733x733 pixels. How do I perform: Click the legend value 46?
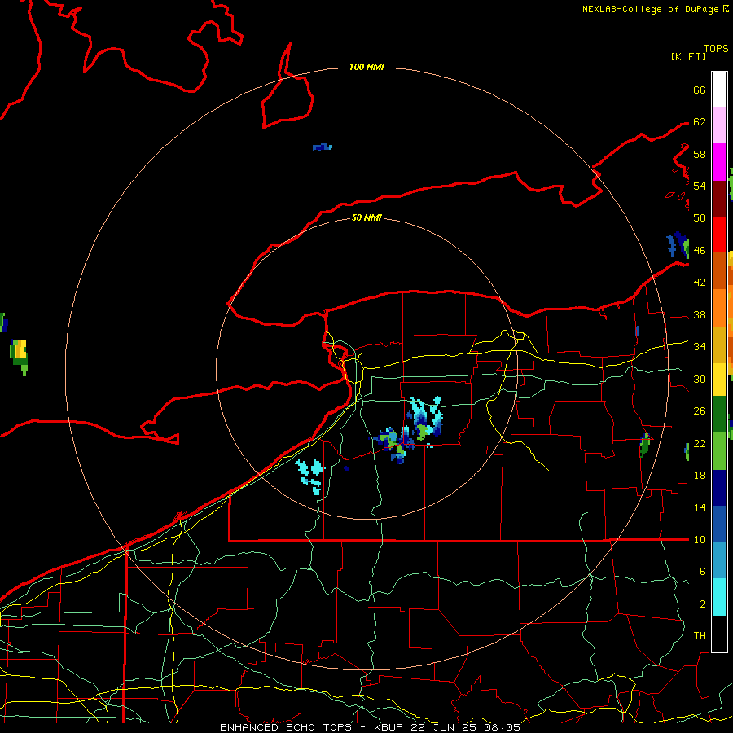click(x=700, y=251)
